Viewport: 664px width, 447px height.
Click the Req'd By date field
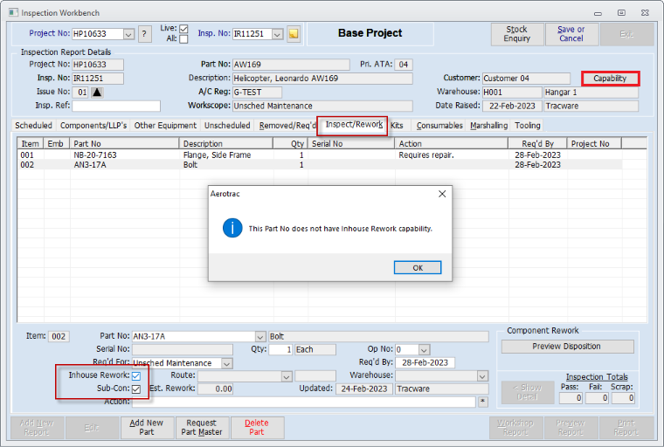(425, 363)
